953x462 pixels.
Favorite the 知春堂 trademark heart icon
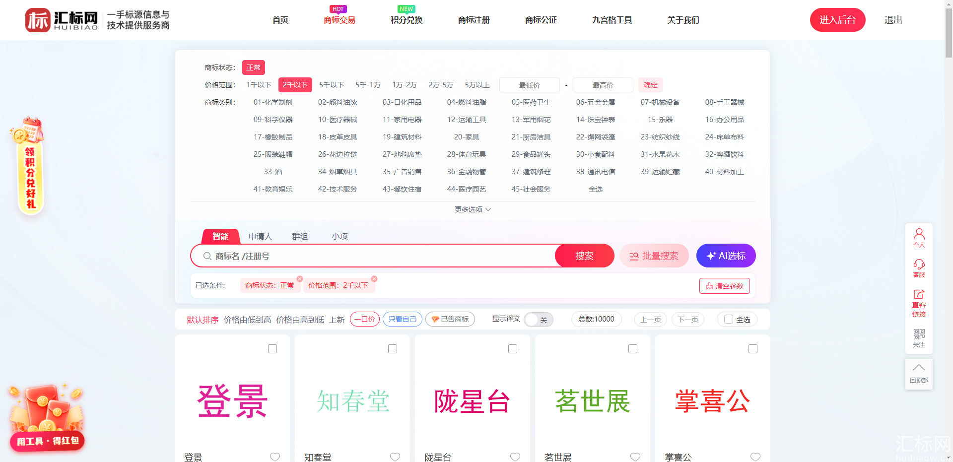tap(395, 457)
